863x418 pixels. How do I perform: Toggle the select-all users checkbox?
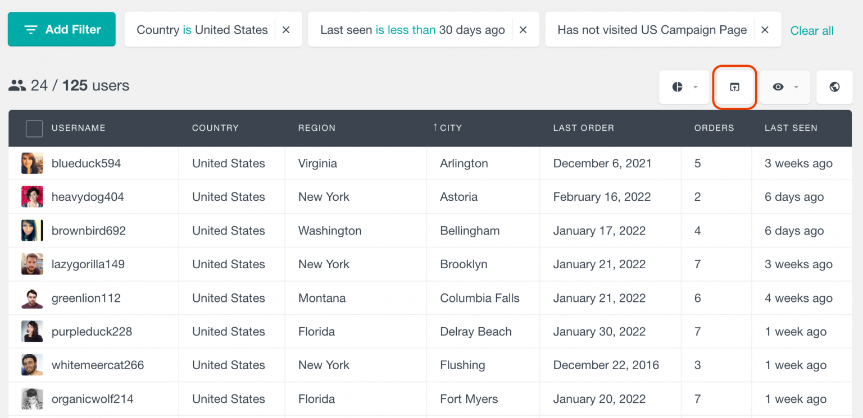click(34, 128)
